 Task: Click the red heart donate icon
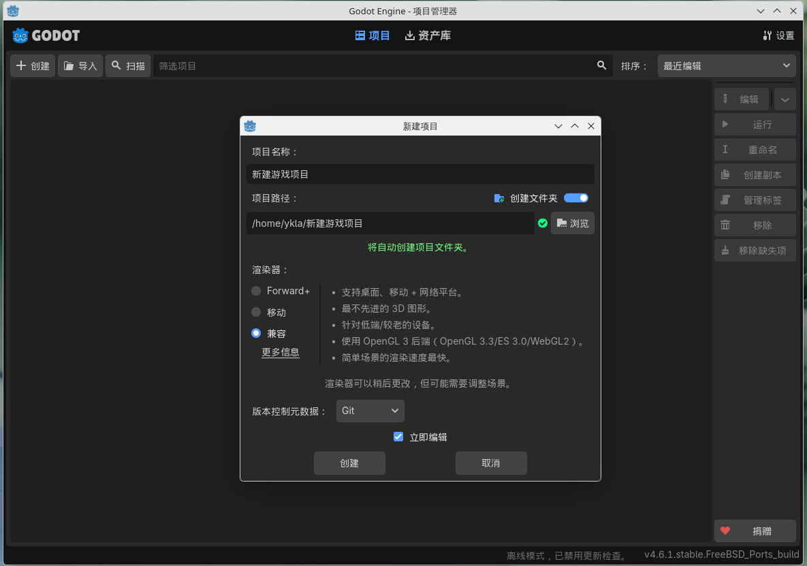725,531
